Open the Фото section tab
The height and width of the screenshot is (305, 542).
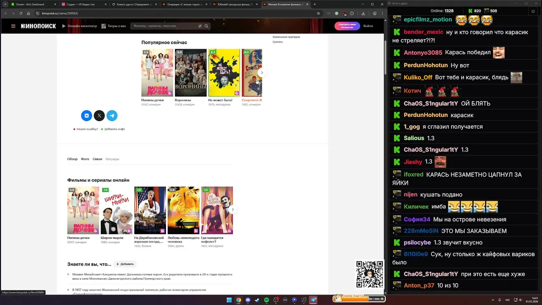point(85,159)
